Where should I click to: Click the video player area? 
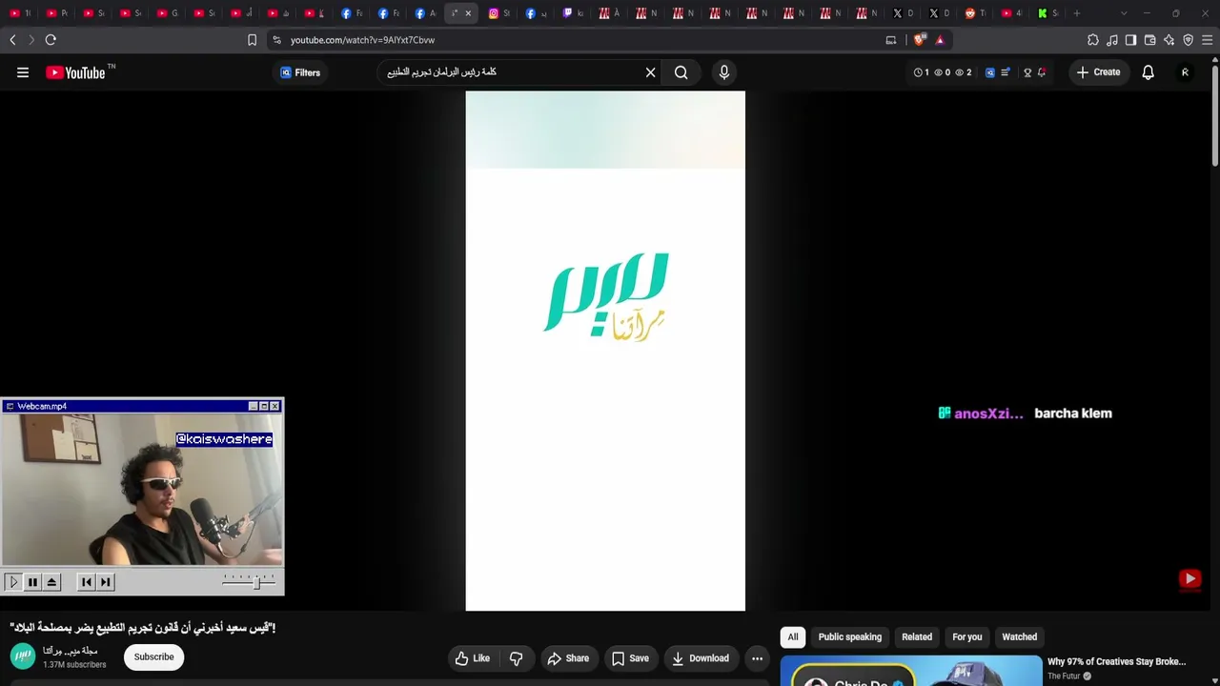(x=605, y=351)
